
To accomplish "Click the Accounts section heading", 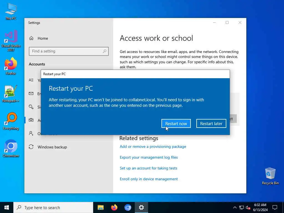I will pos(37,64).
